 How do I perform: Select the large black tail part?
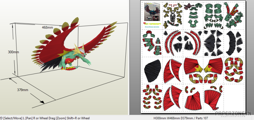click(152, 70)
